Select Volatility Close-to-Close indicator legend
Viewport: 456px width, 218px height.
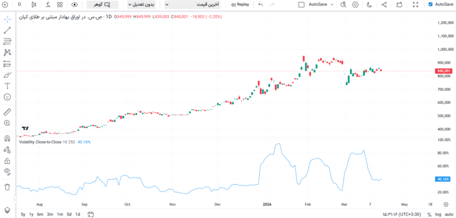(40, 142)
